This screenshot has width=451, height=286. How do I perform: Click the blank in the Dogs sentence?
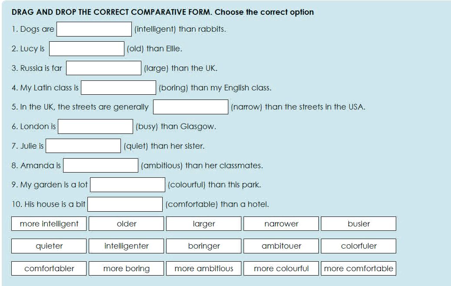tap(94, 29)
